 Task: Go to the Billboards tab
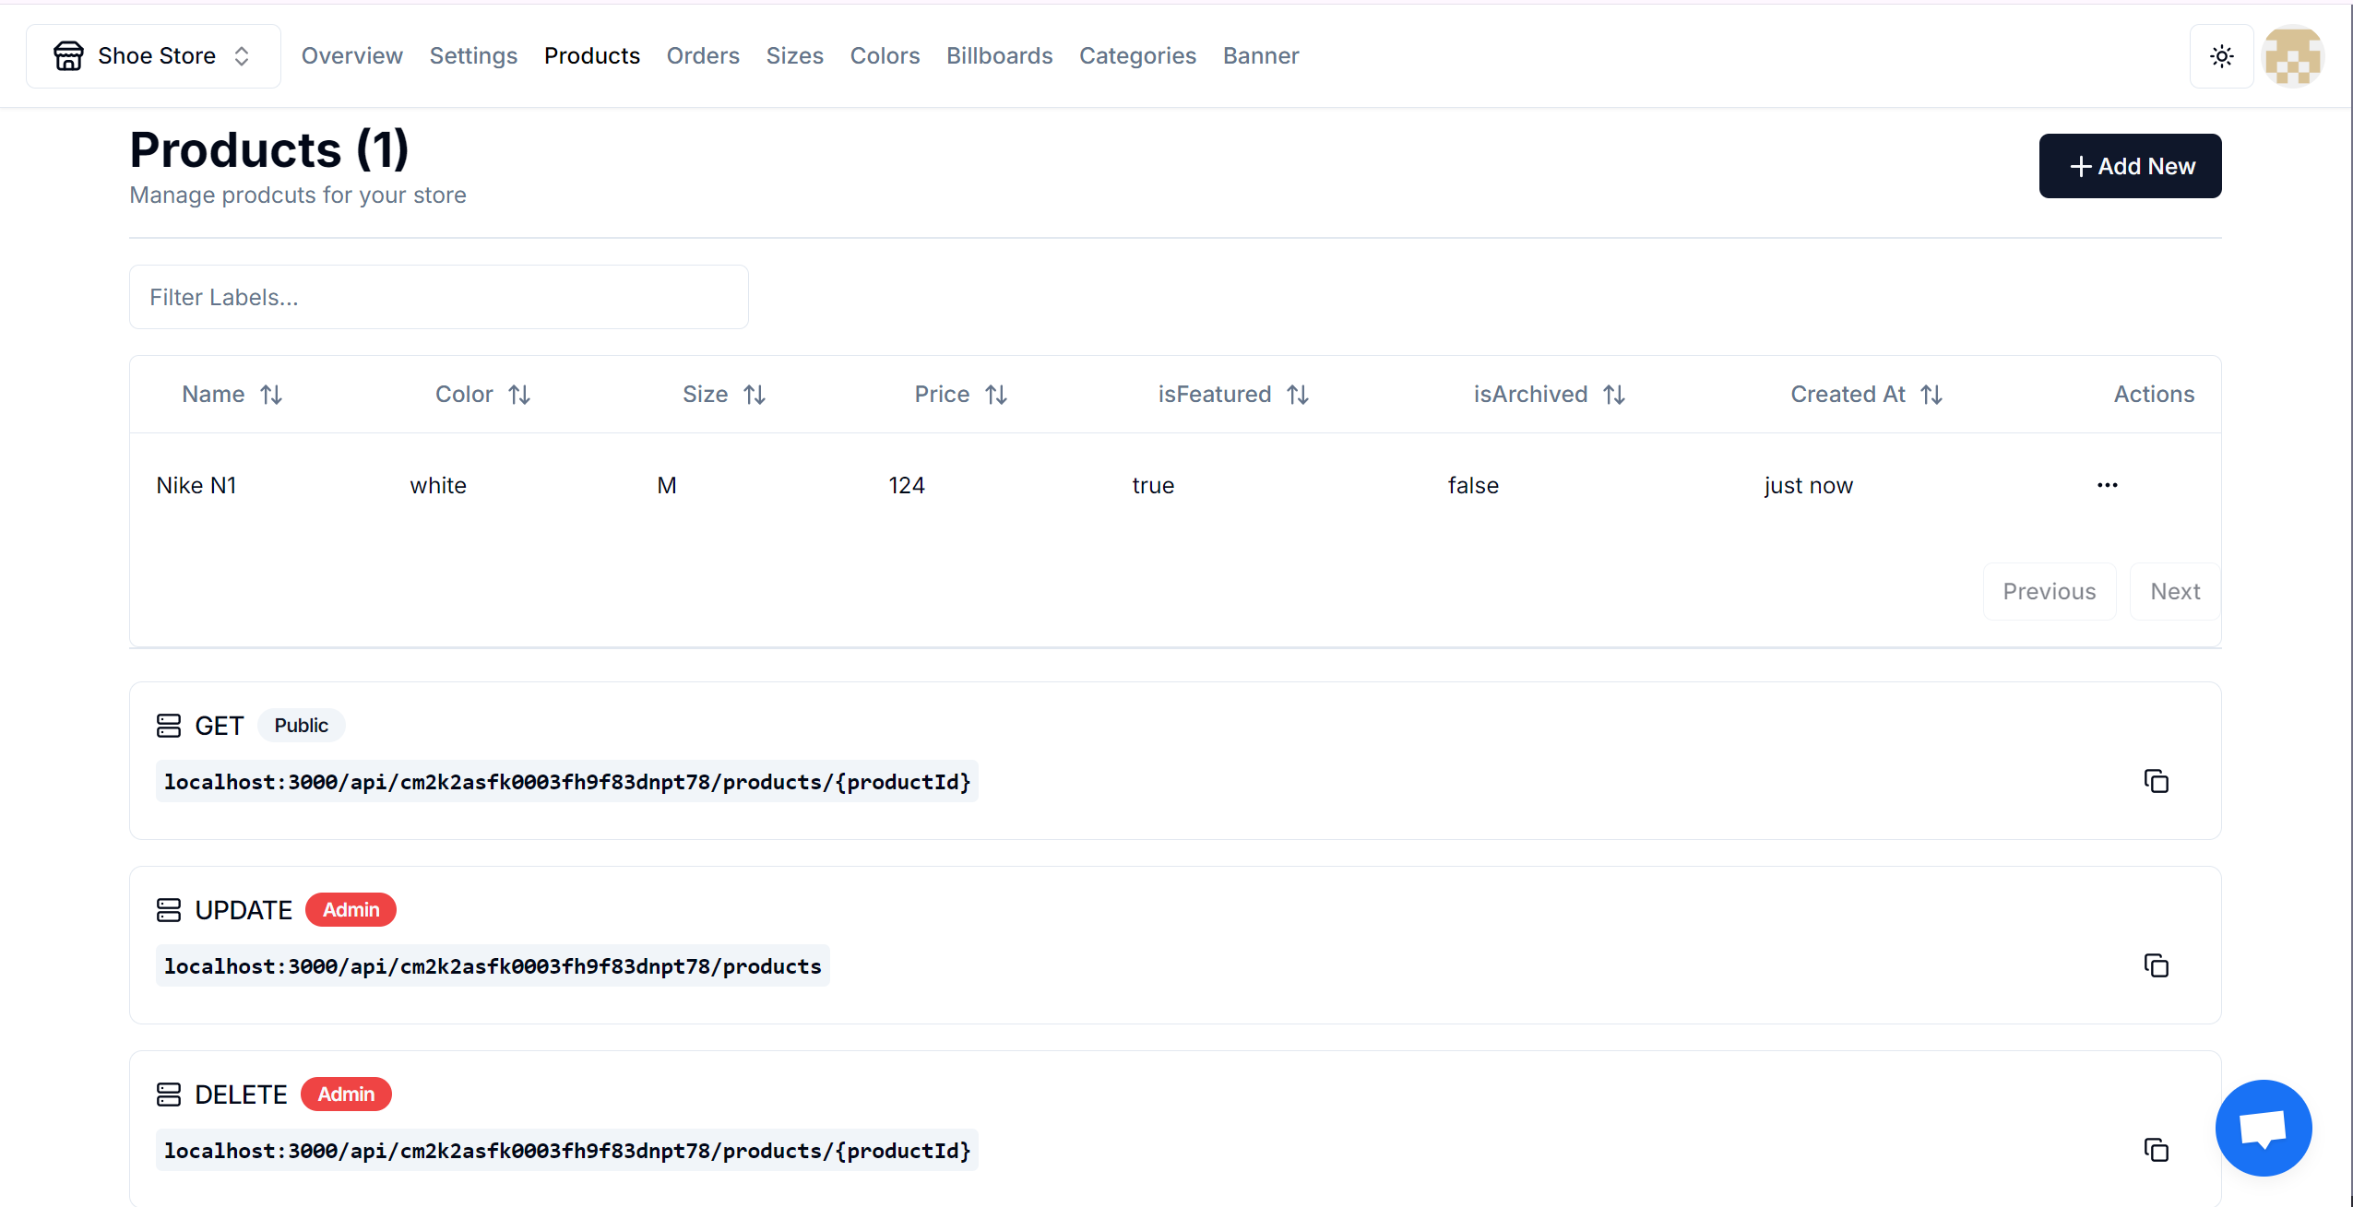click(999, 56)
